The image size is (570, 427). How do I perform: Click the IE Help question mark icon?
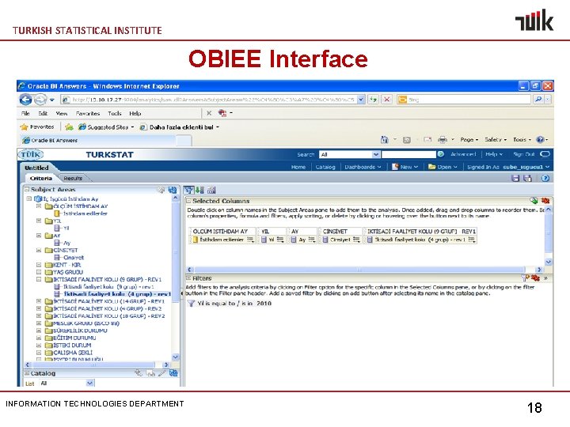point(540,139)
